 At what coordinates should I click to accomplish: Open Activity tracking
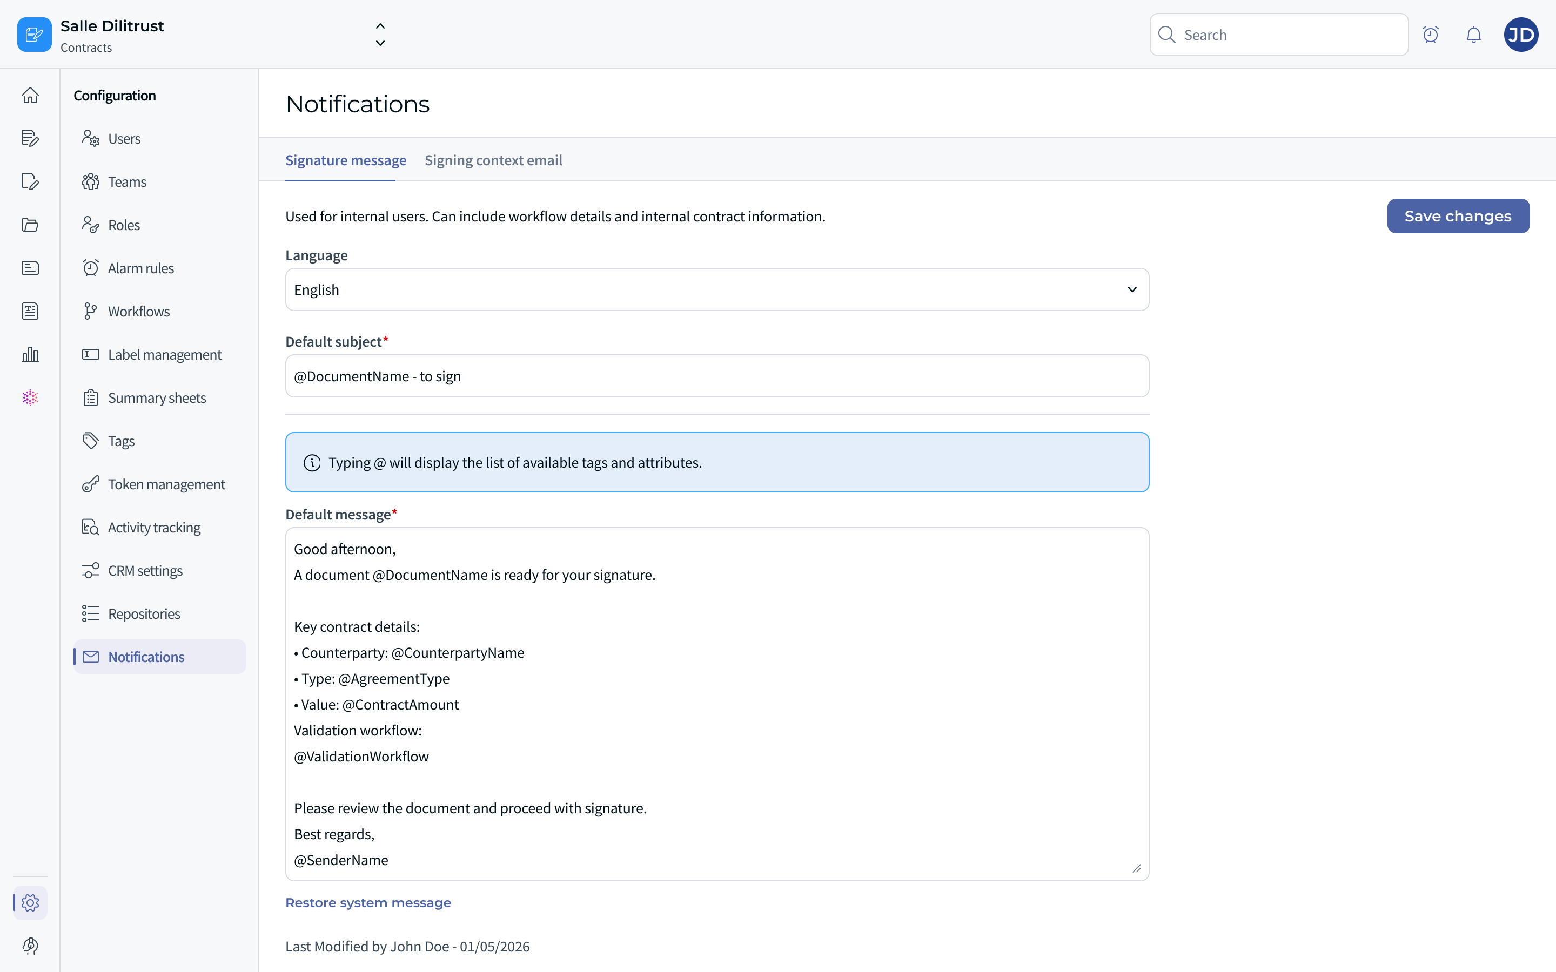point(159,527)
